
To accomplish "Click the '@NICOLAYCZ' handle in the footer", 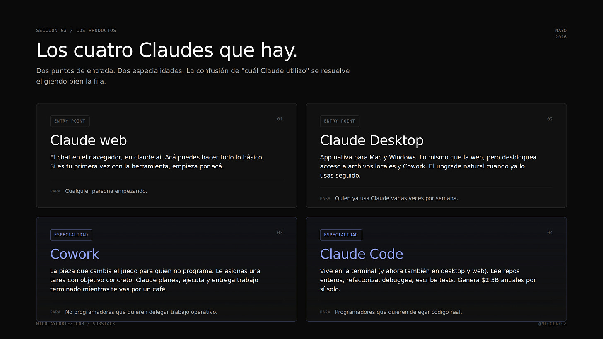I will point(552,324).
